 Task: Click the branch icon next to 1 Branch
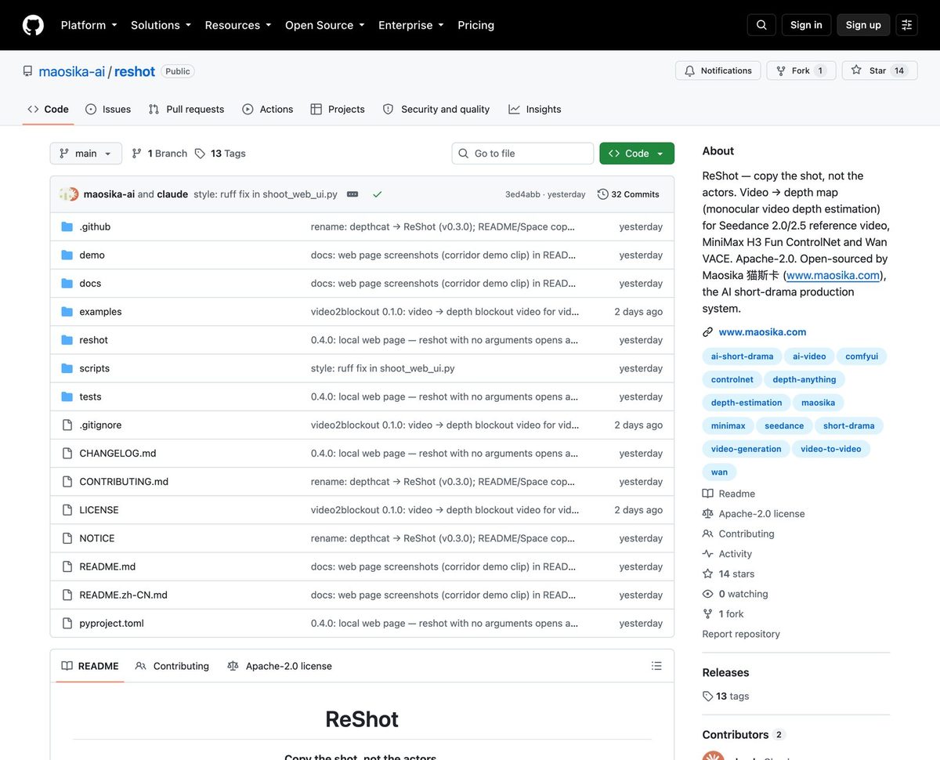click(x=137, y=154)
